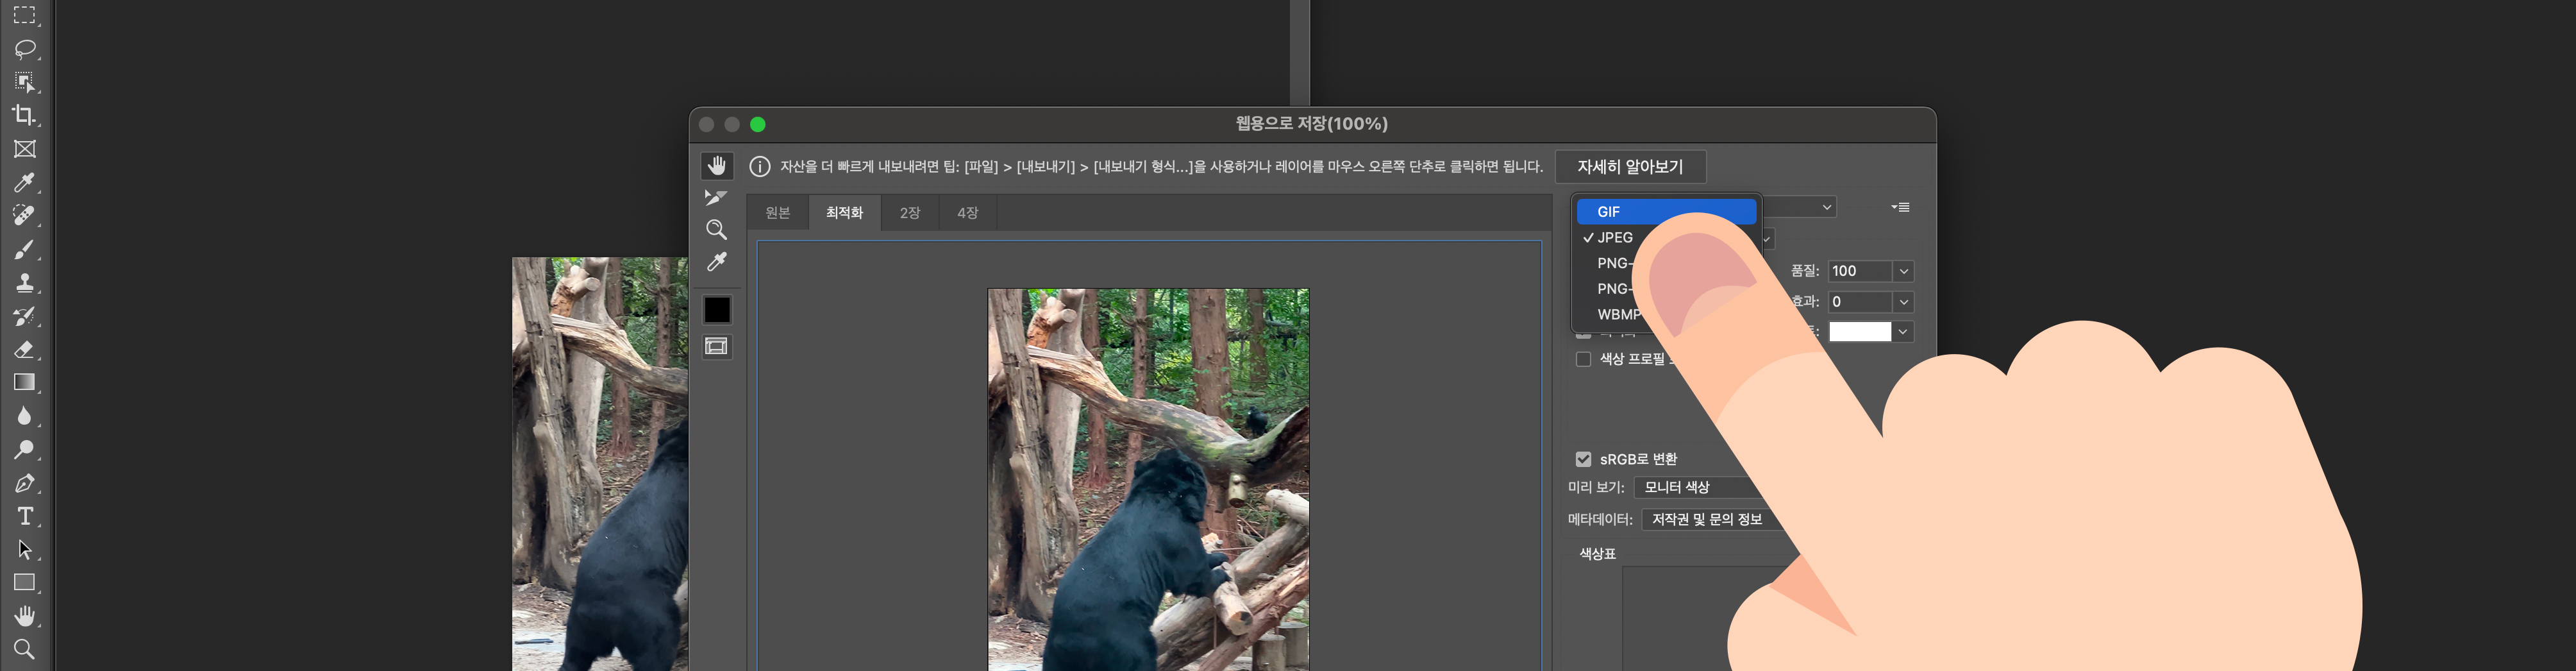Select the Rectangle shape tool

point(24,582)
